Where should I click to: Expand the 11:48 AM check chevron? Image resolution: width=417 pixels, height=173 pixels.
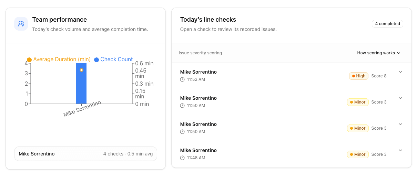point(400,150)
